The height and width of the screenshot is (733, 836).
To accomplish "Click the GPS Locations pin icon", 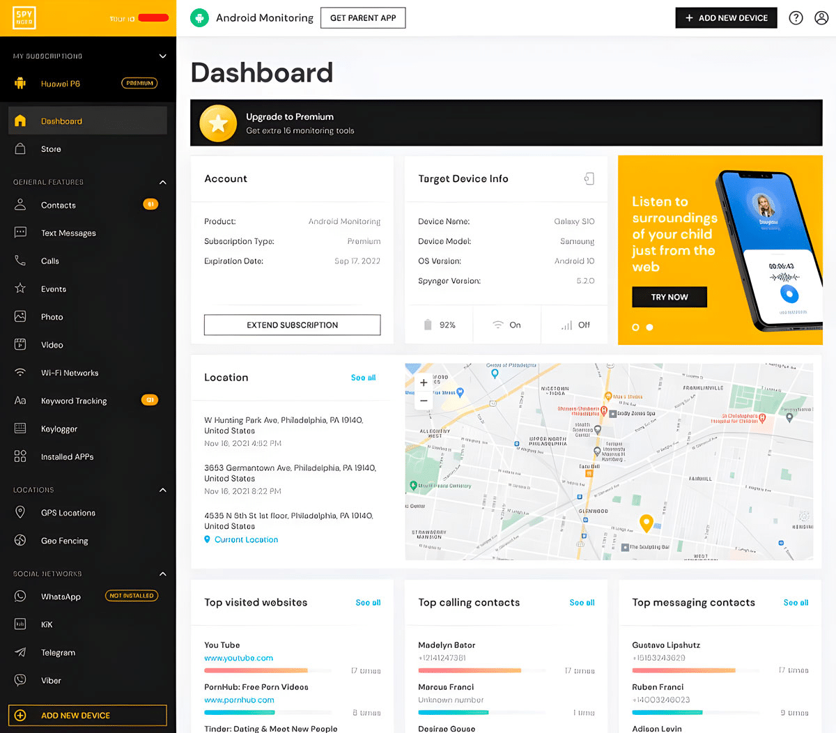I will click(20, 512).
